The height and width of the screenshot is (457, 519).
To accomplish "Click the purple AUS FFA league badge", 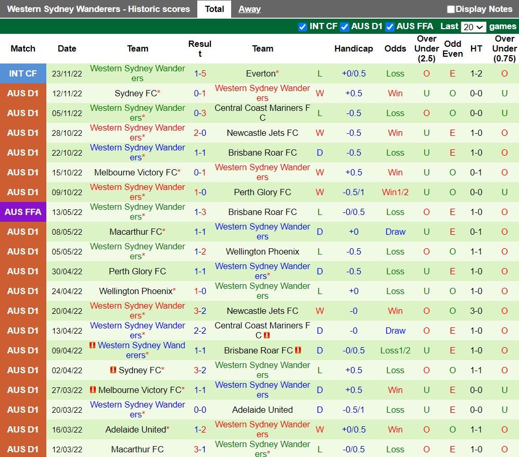I will [23, 212].
